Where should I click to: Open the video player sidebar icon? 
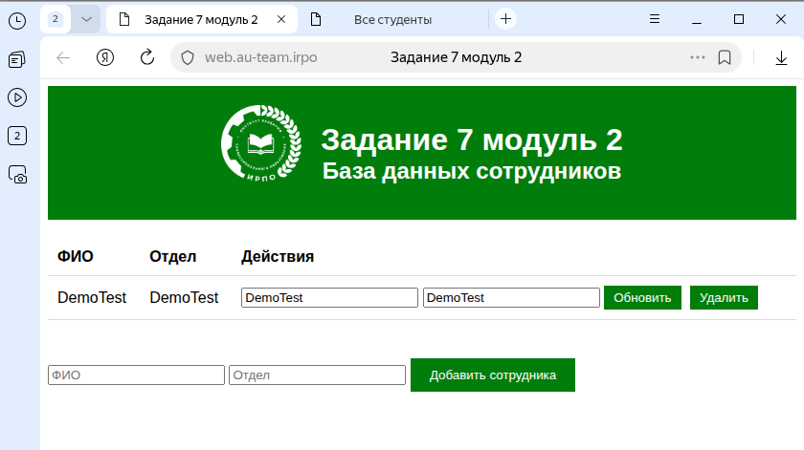pyautogui.click(x=17, y=97)
